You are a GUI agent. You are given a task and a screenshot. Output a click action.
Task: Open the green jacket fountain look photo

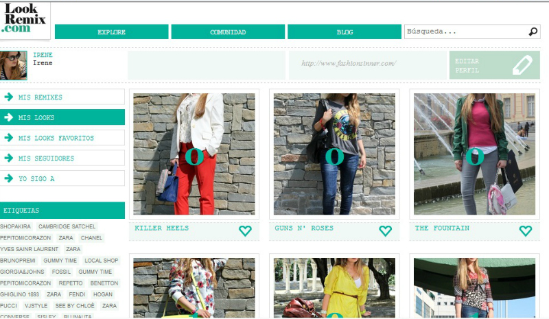(x=474, y=154)
